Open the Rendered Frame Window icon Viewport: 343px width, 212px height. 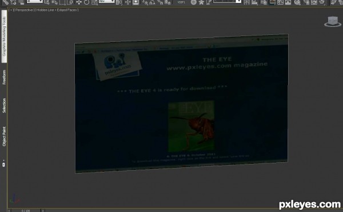click(314, 2)
